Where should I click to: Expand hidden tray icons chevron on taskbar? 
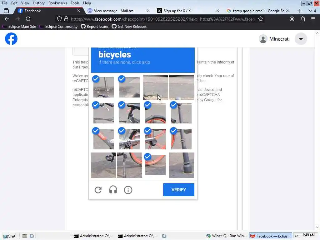click(296, 236)
